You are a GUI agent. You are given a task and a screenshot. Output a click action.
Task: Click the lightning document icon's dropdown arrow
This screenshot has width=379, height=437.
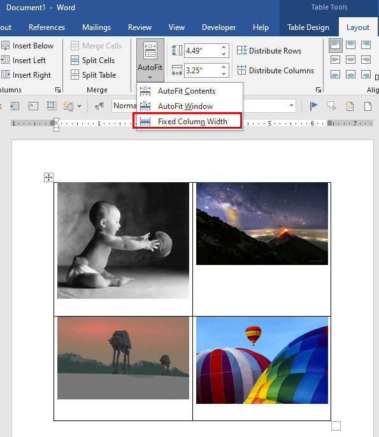pyautogui.click(x=80, y=106)
